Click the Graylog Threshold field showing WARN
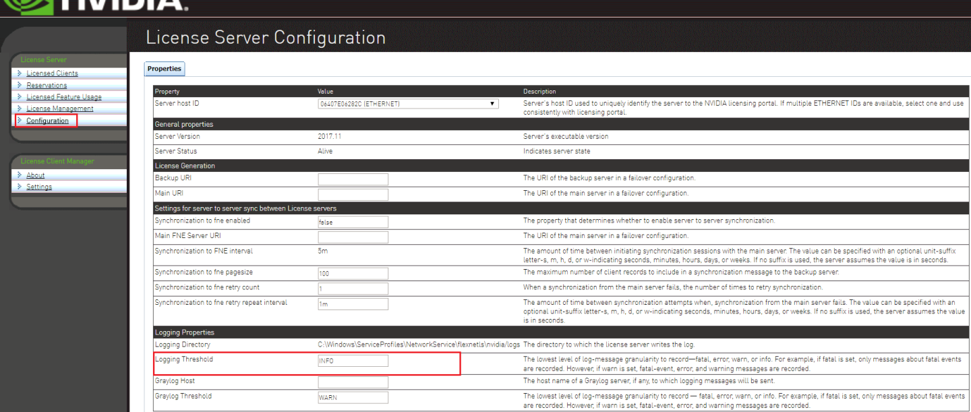This screenshot has height=412, width=971. [353, 397]
